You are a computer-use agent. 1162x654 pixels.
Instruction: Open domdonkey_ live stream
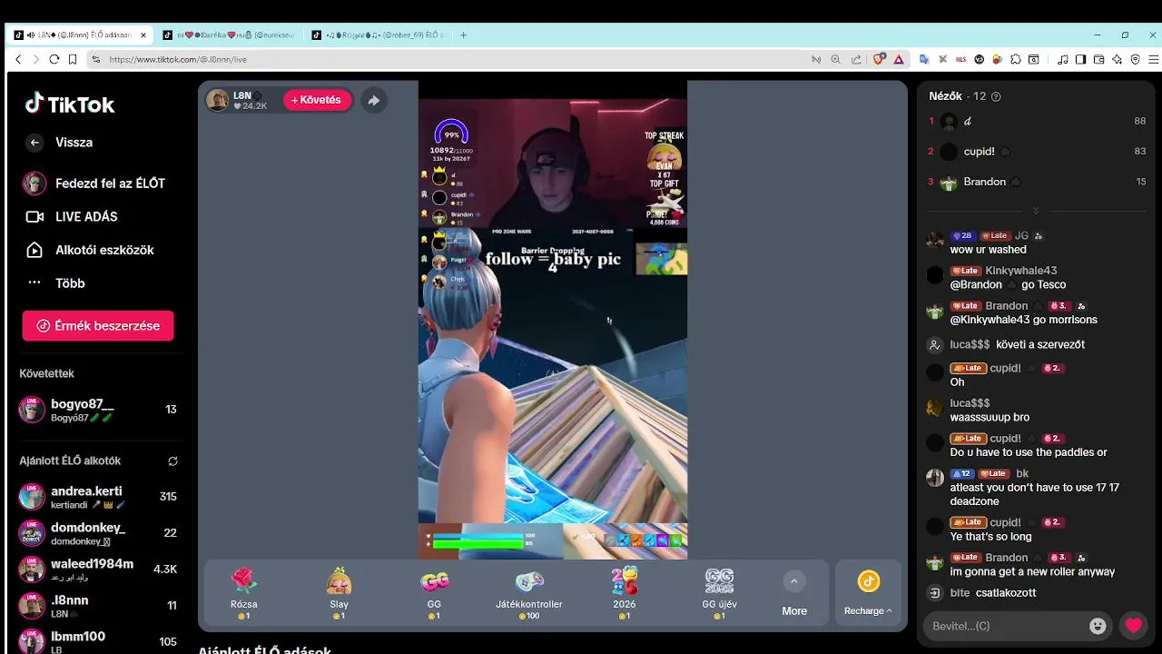[98, 533]
